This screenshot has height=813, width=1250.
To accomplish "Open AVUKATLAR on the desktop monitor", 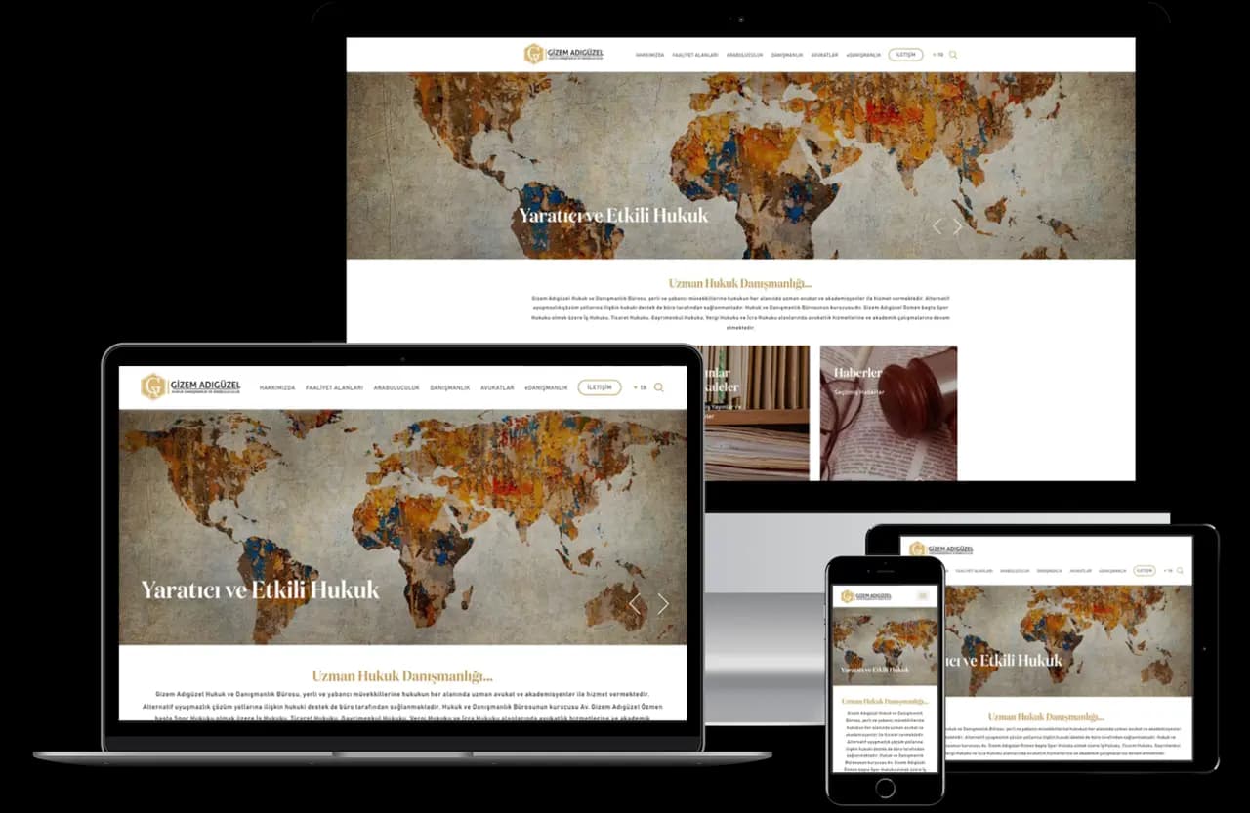I will pyautogui.click(x=825, y=55).
